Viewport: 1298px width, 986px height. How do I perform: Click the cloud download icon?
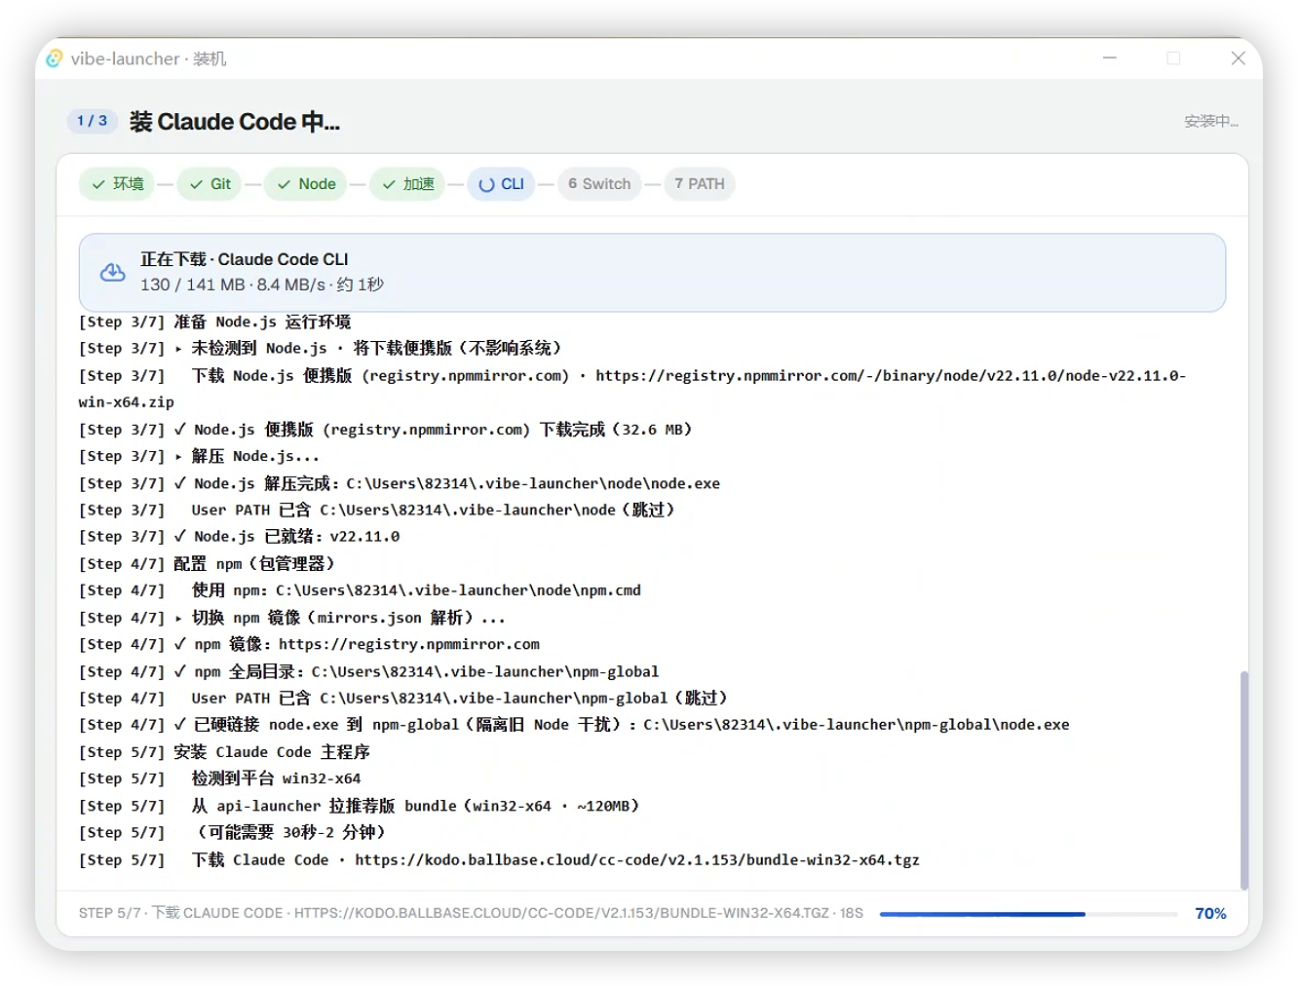(x=113, y=273)
